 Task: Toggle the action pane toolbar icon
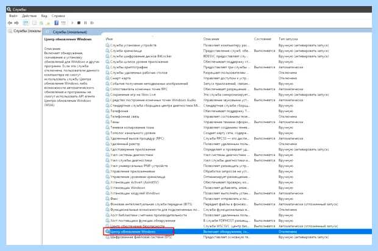63,23
